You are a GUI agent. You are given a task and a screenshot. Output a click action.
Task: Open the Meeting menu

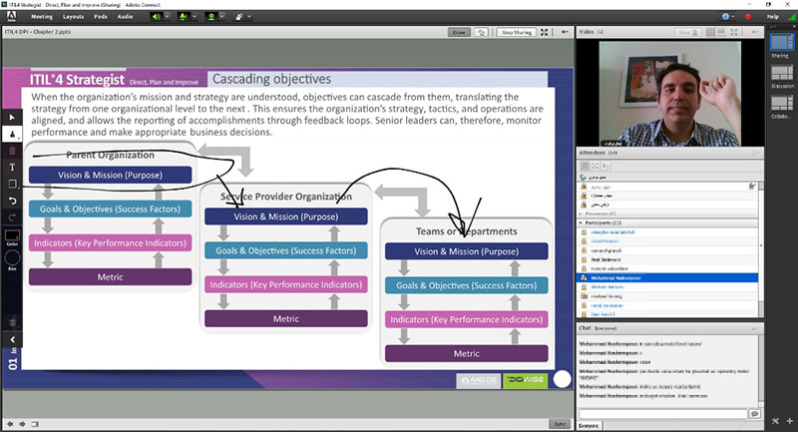(x=42, y=17)
